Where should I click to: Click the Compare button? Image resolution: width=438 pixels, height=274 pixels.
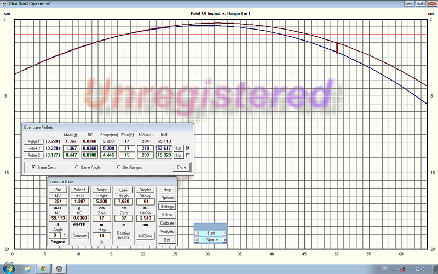pos(79,236)
